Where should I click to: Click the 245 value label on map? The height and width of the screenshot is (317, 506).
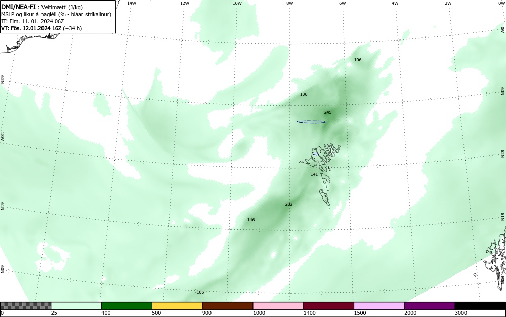click(x=328, y=112)
